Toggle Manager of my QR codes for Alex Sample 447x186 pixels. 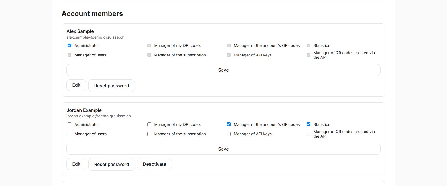[149, 45]
